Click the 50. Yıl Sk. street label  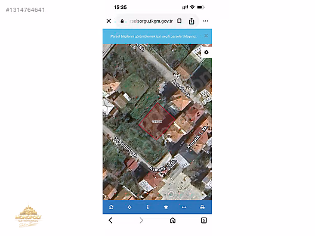pos(125,147)
